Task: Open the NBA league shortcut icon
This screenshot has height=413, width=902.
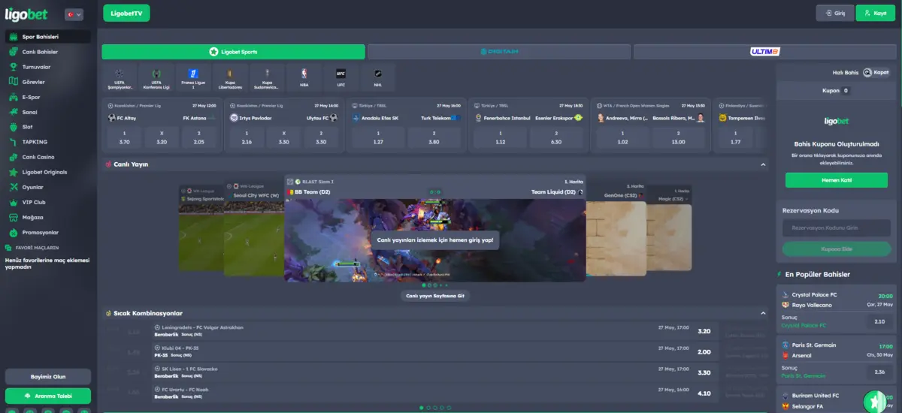Action: pyautogui.click(x=304, y=77)
